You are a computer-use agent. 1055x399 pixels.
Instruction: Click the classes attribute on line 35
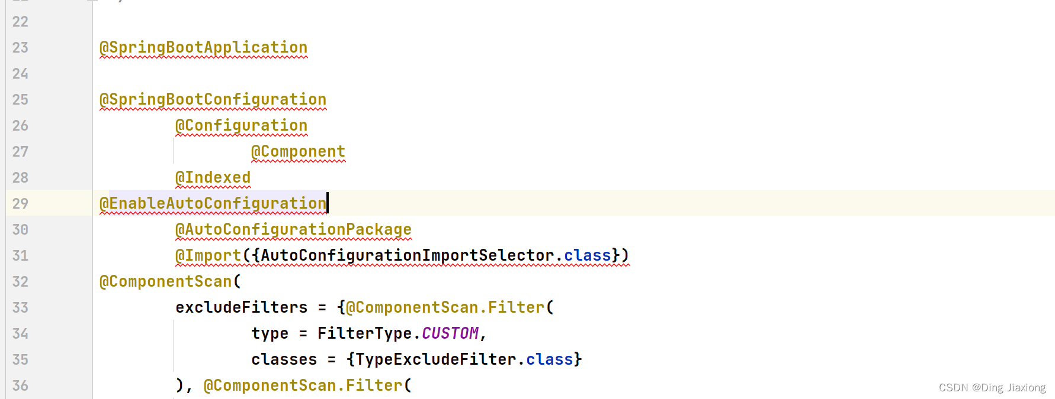[x=284, y=359]
